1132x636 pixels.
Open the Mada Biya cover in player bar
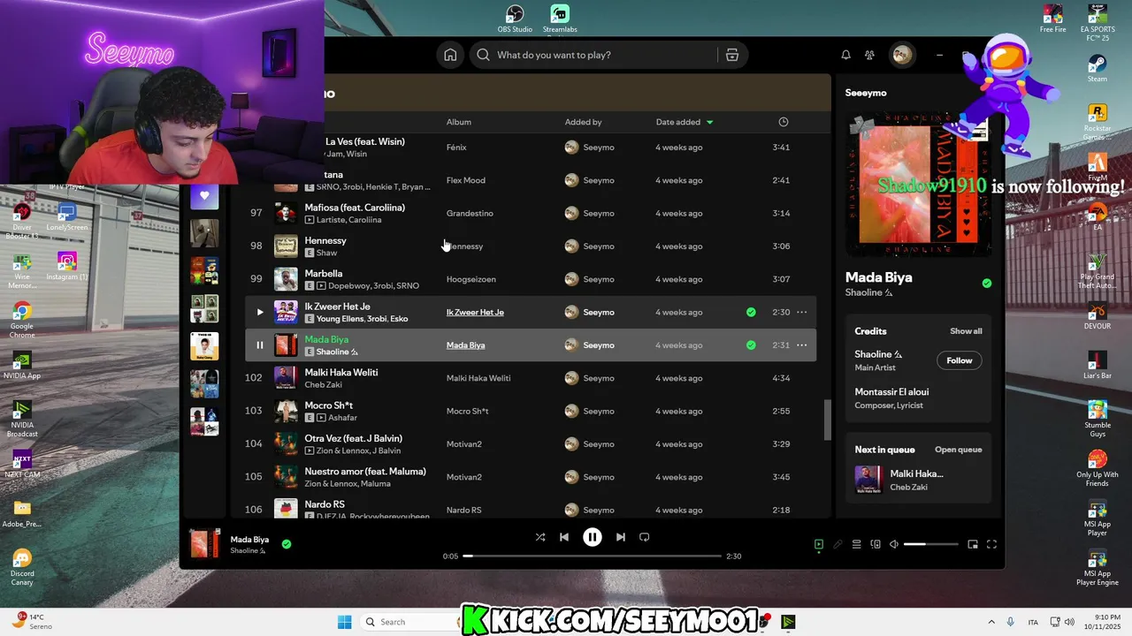pyautogui.click(x=205, y=544)
